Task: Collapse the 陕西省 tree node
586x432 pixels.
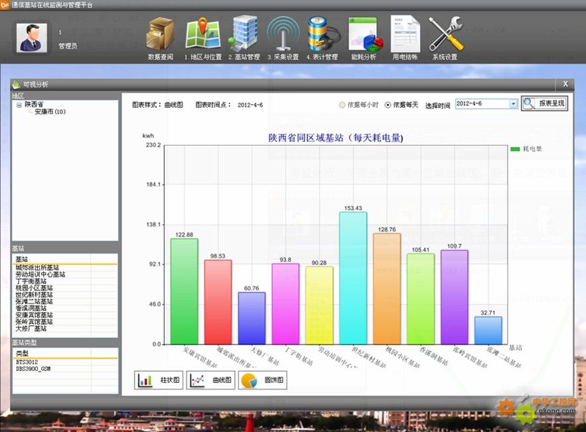Action: pyautogui.click(x=19, y=105)
